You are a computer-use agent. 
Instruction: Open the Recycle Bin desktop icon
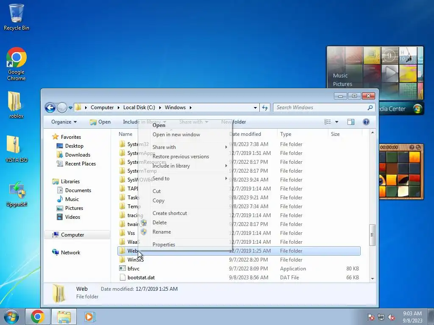pos(17,17)
